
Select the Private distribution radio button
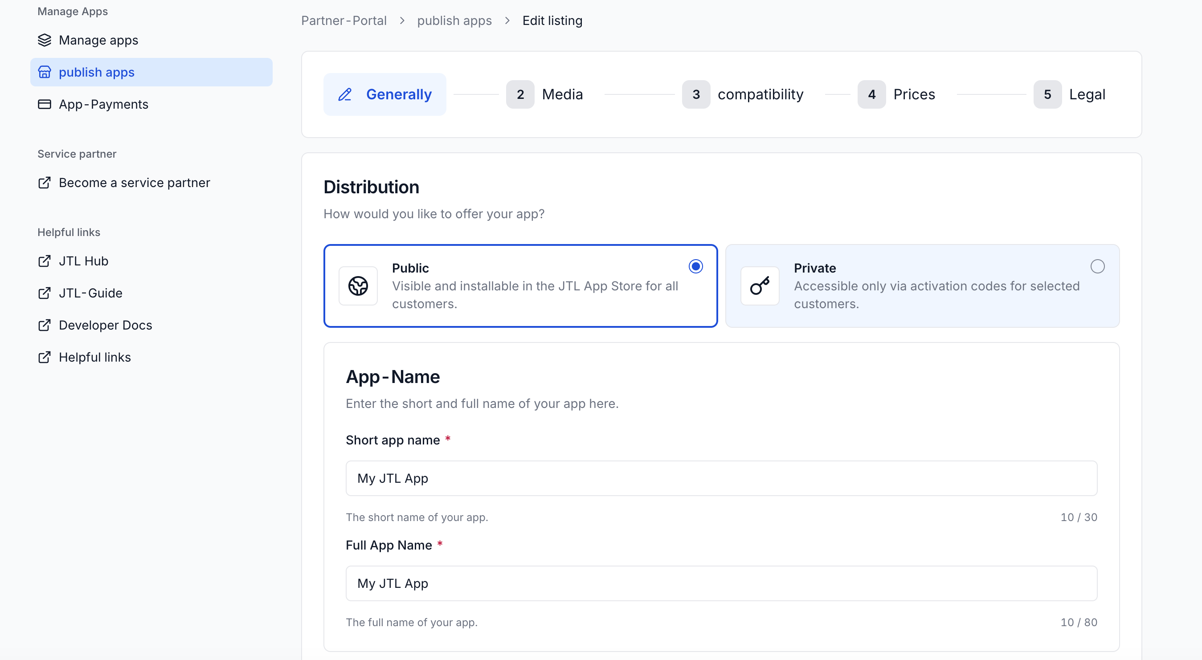pyautogui.click(x=1097, y=266)
